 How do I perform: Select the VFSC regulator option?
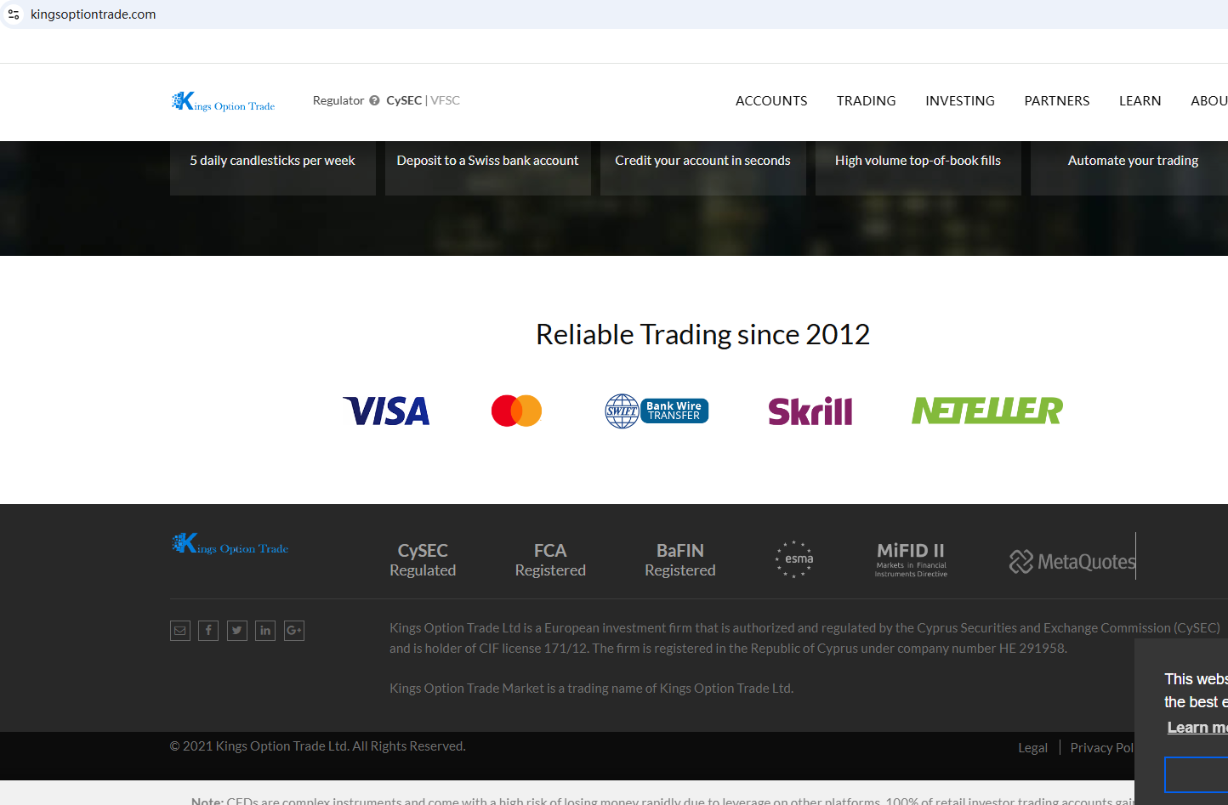[446, 100]
